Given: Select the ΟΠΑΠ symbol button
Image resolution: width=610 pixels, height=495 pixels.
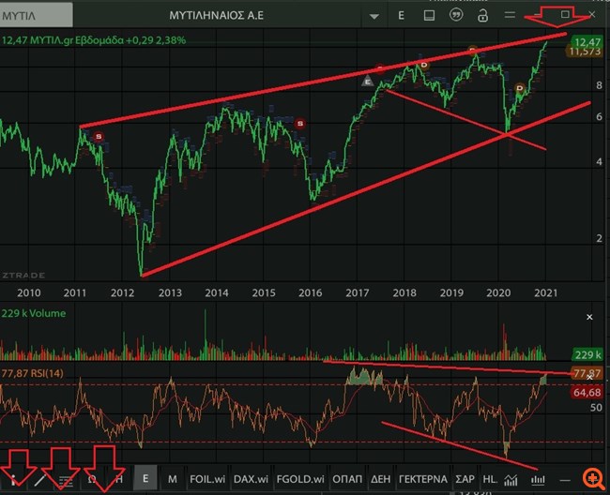Looking at the screenshot, I should point(349,478).
